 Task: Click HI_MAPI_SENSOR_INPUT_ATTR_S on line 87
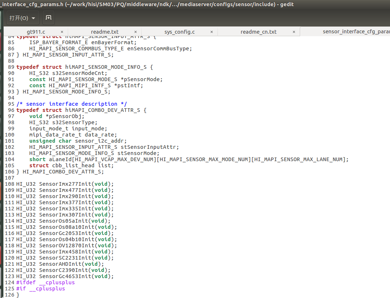pyautogui.click(x=67, y=55)
